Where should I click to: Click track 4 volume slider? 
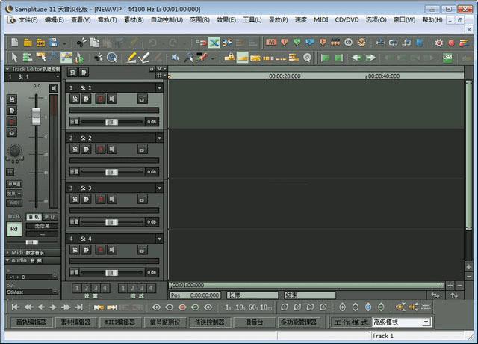[x=111, y=272]
